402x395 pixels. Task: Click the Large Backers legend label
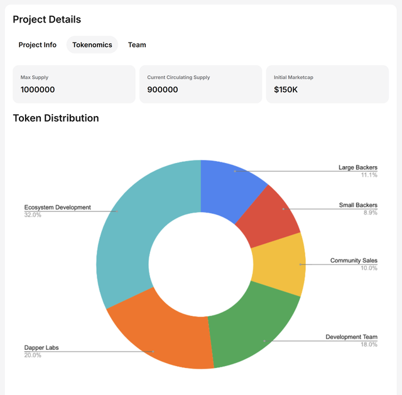357,168
